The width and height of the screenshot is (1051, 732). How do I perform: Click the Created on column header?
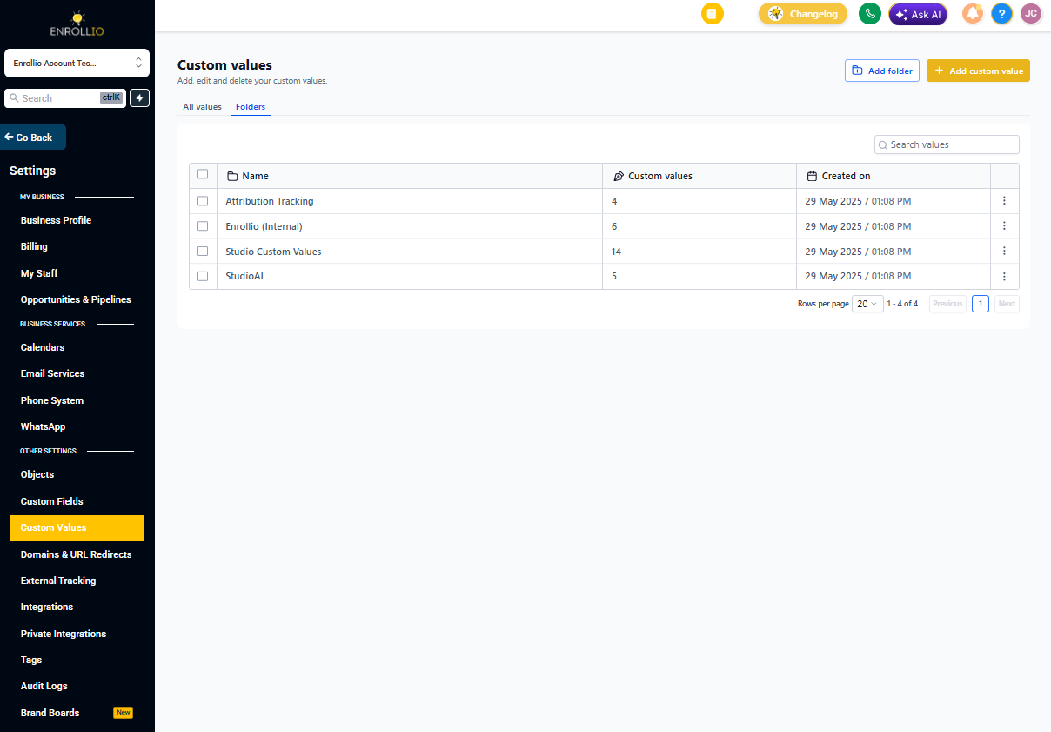point(894,176)
